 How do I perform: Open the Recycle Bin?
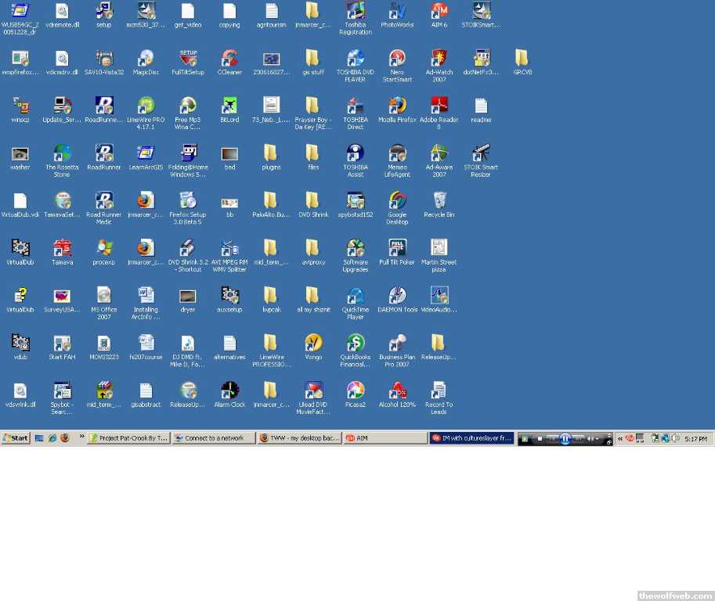(x=439, y=201)
